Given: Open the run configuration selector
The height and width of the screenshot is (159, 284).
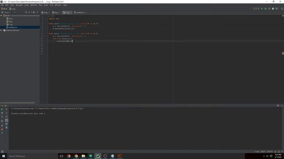Looking at the screenshot, I should 256,9.
